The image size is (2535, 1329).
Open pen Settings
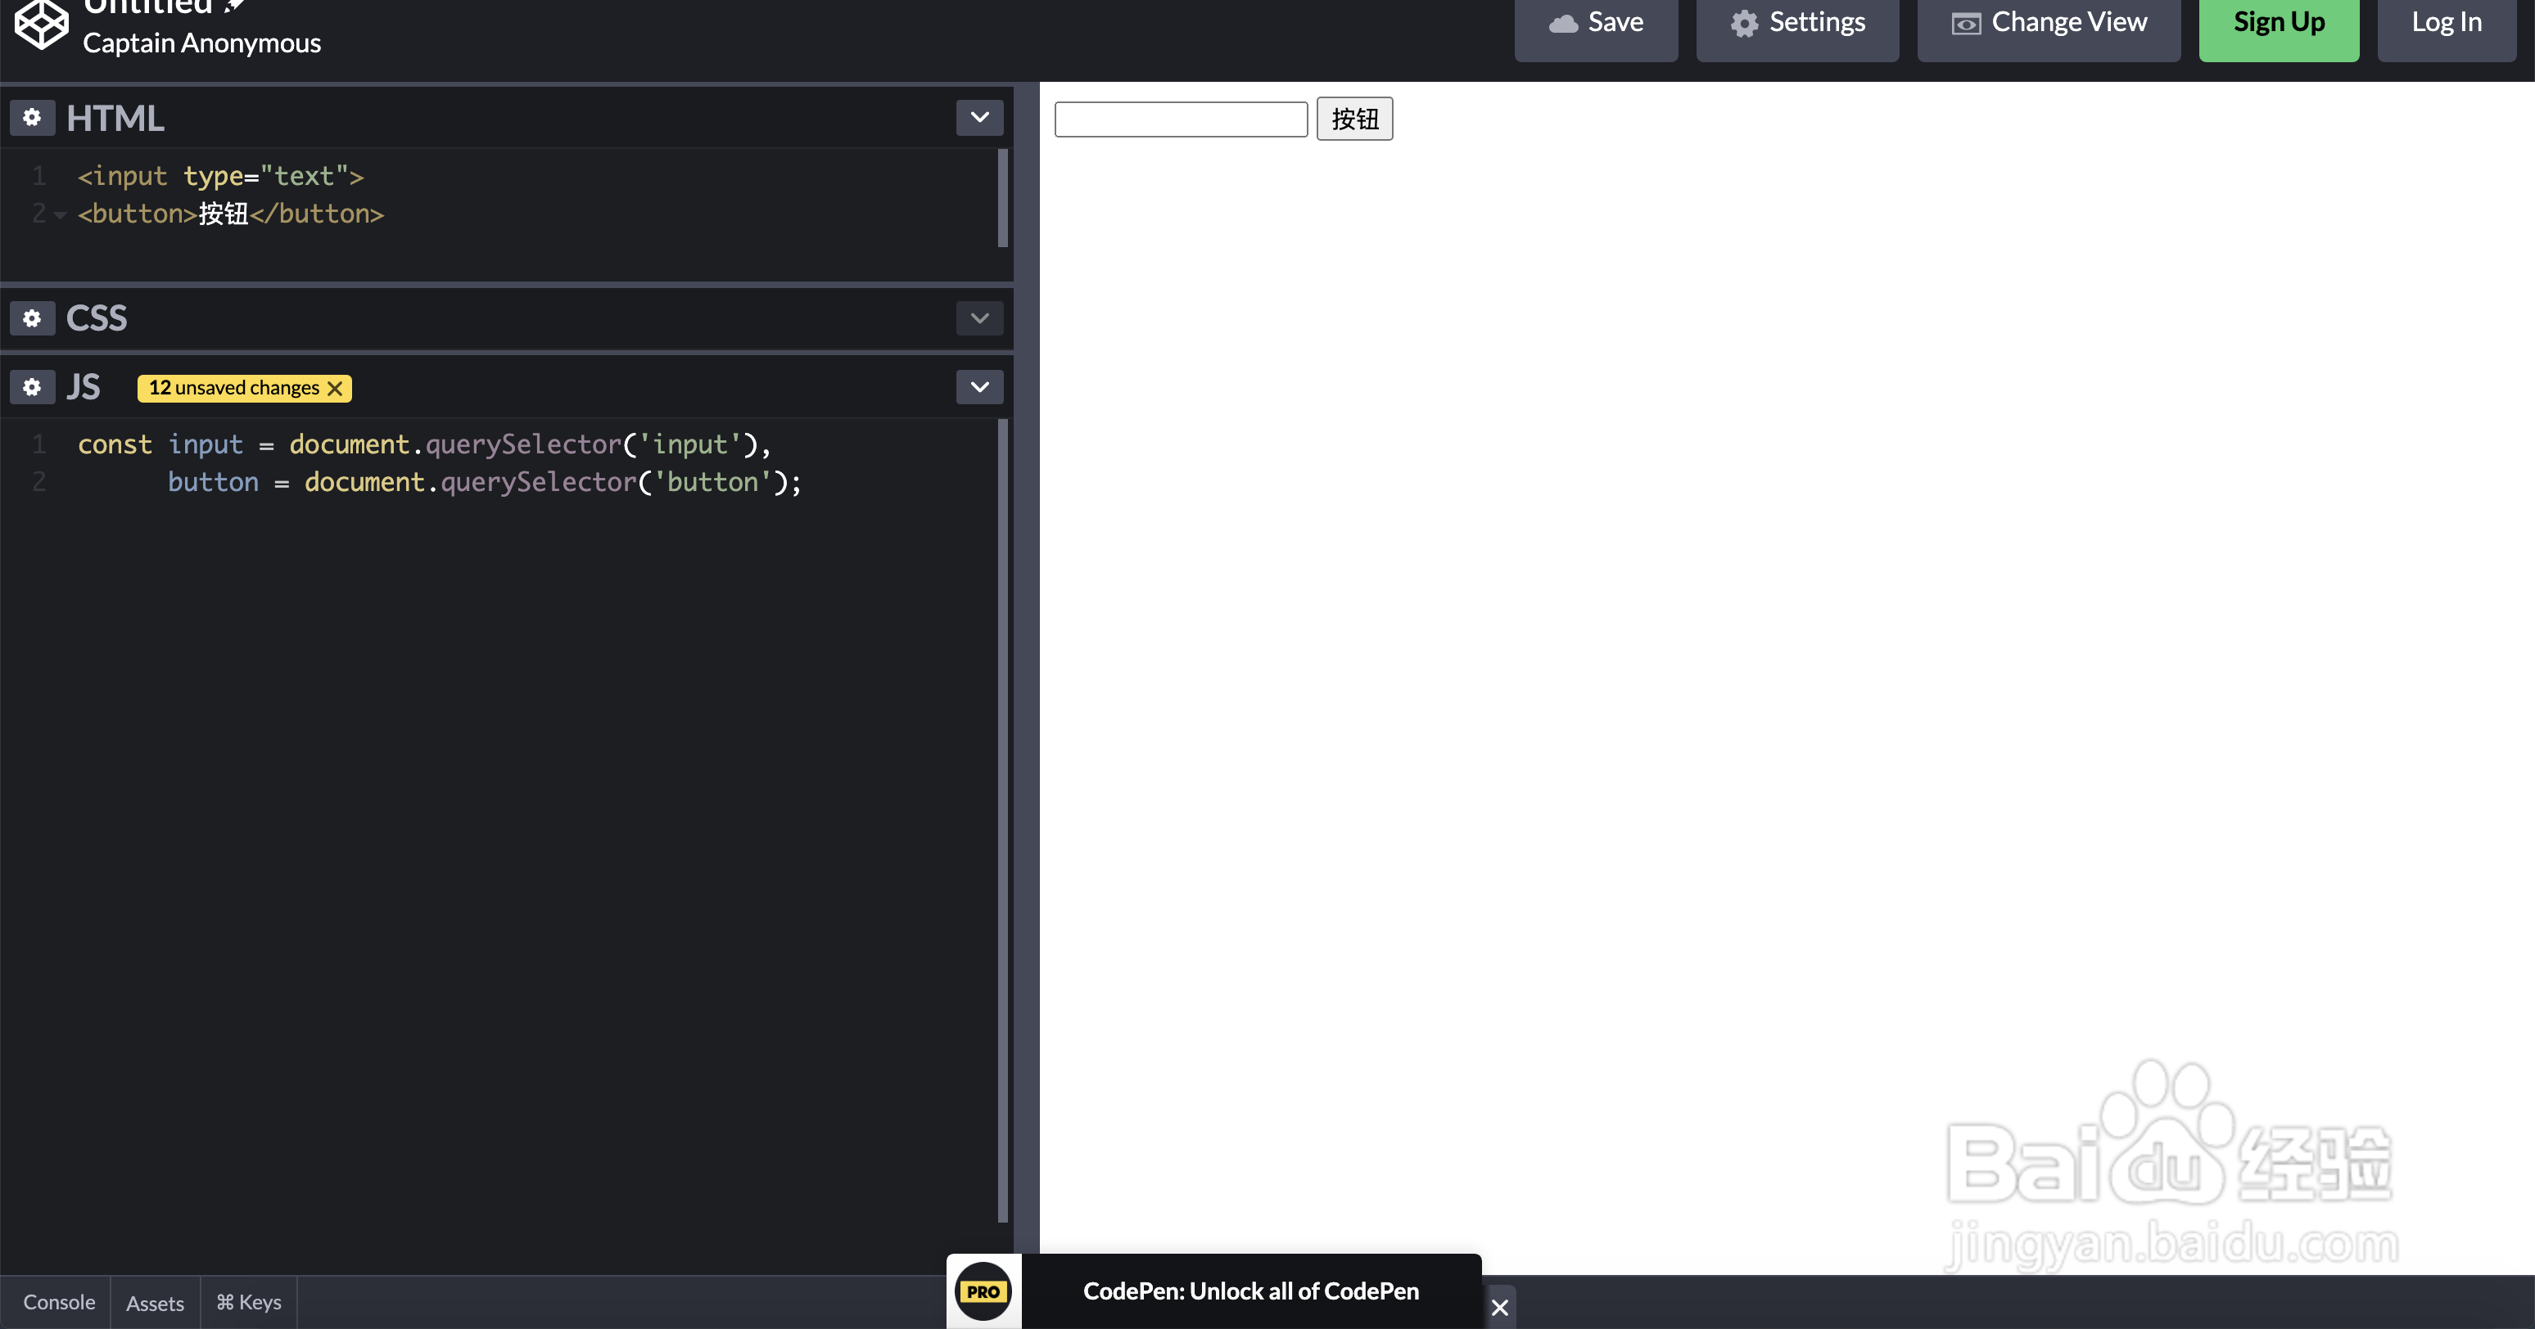(x=1797, y=24)
